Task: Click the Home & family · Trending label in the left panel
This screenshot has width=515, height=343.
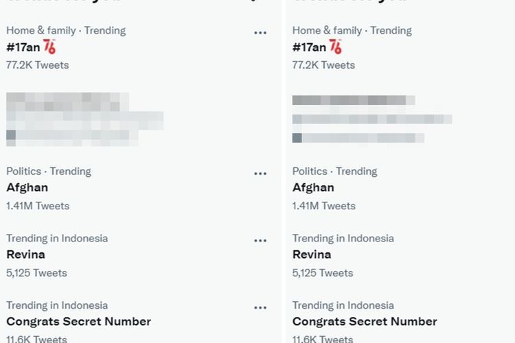Action: click(x=66, y=30)
